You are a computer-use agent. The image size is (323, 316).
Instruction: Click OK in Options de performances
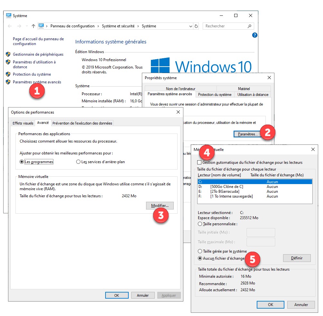coord(117,295)
